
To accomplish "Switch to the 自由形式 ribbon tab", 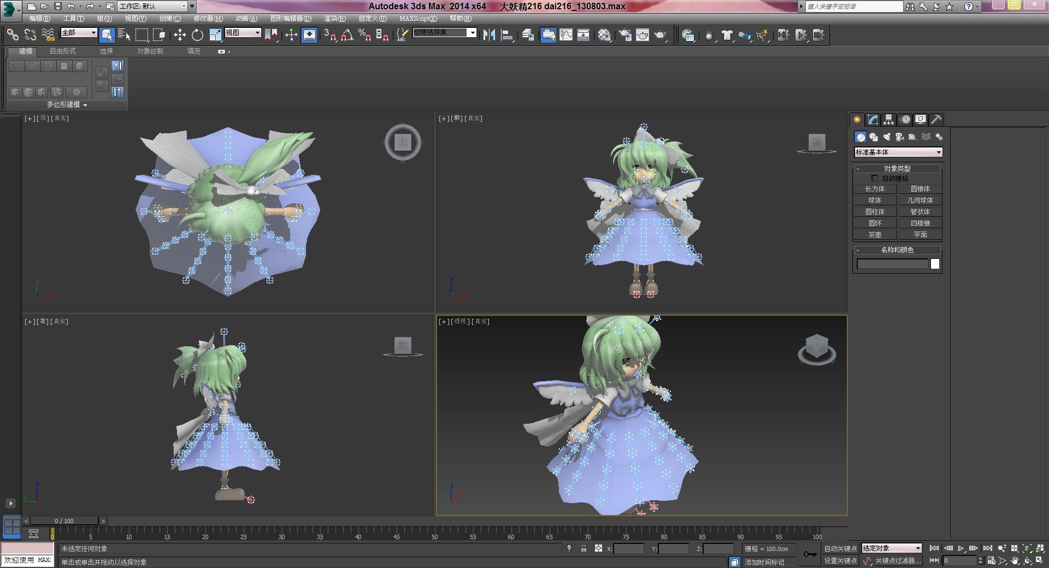I will click(x=63, y=51).
